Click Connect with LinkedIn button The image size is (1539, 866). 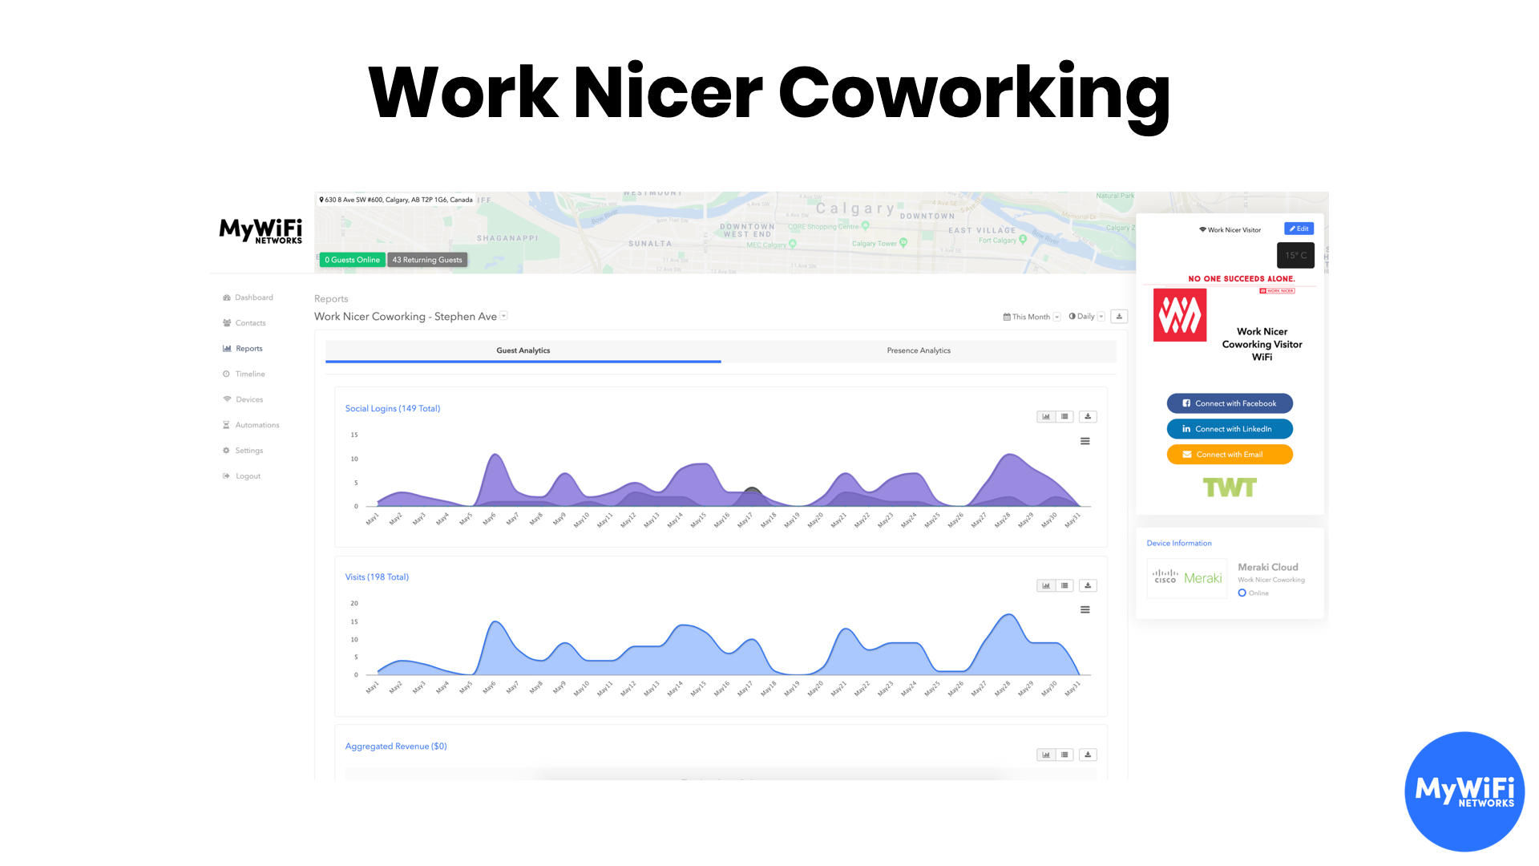pyautogui.click(x=1228, y=428)
